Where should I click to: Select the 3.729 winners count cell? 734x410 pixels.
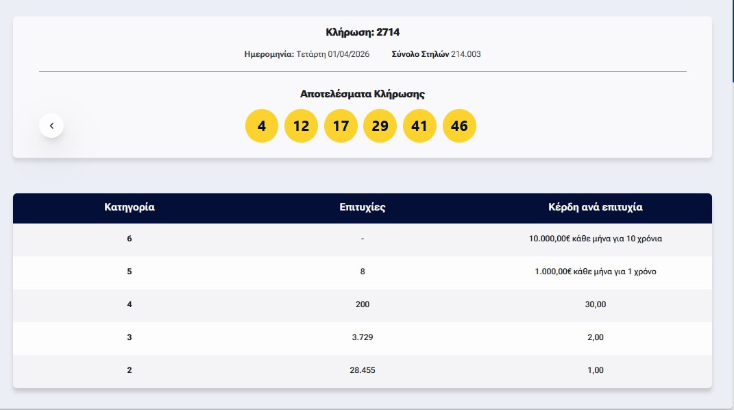tap(362, 337)
